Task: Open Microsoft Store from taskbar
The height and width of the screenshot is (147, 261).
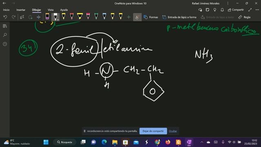Action: click(125, 142)
